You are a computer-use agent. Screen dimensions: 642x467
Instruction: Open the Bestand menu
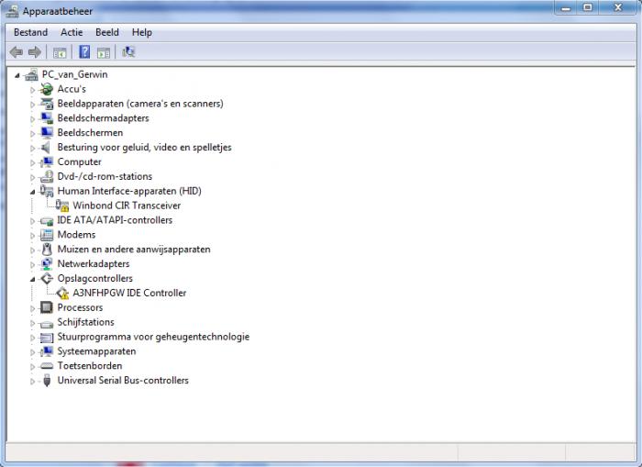30,32
